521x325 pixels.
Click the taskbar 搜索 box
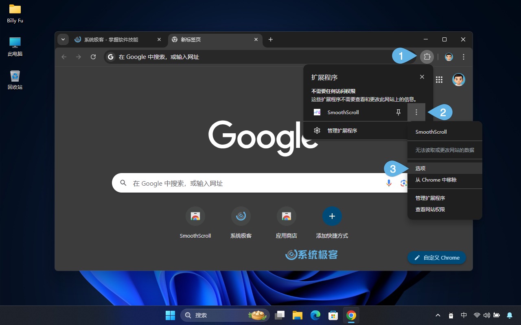pos(225,315)
